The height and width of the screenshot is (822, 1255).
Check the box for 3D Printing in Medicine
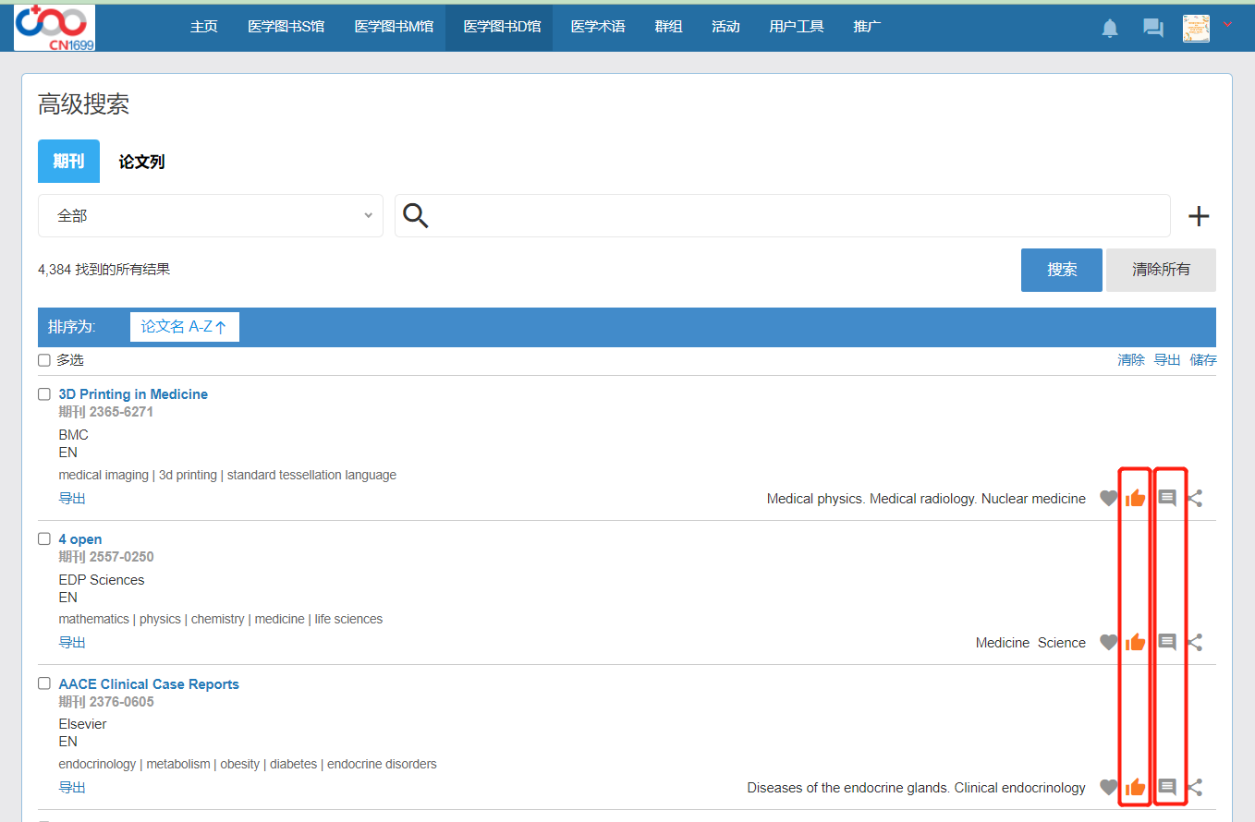point(44,394)
